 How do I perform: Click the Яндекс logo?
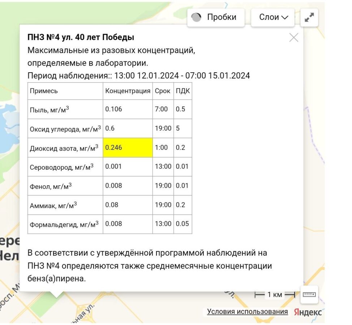(308, 312)
